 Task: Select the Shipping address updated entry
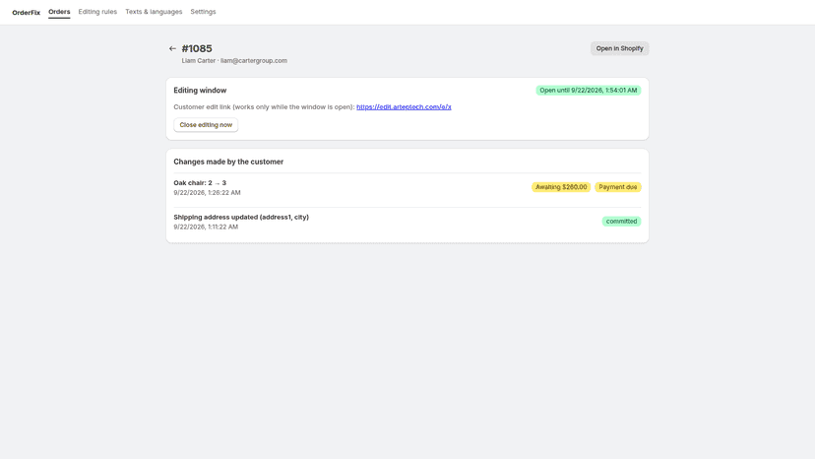point(241,217)
